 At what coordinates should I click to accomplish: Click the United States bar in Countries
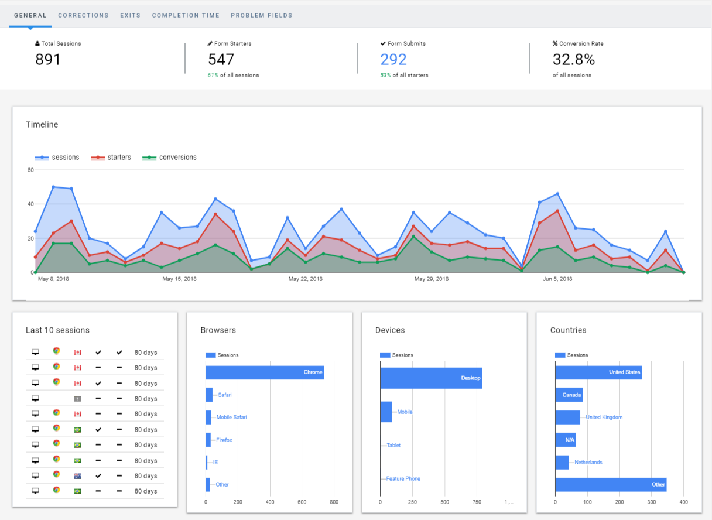point(598,372)
